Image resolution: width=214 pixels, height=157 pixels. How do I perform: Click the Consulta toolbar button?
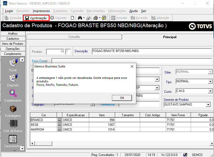coord(13,18)
